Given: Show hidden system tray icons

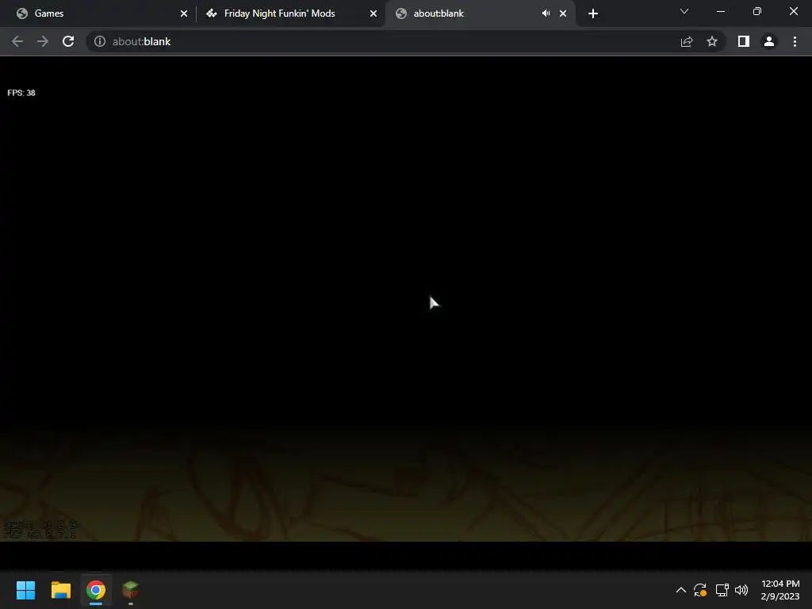Looking at the screenshot, I should [681, 590].
